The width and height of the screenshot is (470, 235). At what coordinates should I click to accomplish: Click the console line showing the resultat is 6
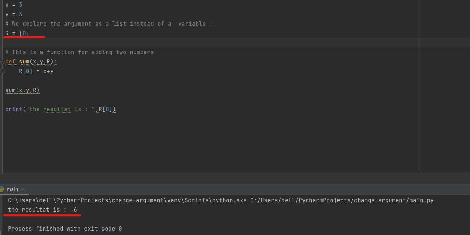pos(42,209)
